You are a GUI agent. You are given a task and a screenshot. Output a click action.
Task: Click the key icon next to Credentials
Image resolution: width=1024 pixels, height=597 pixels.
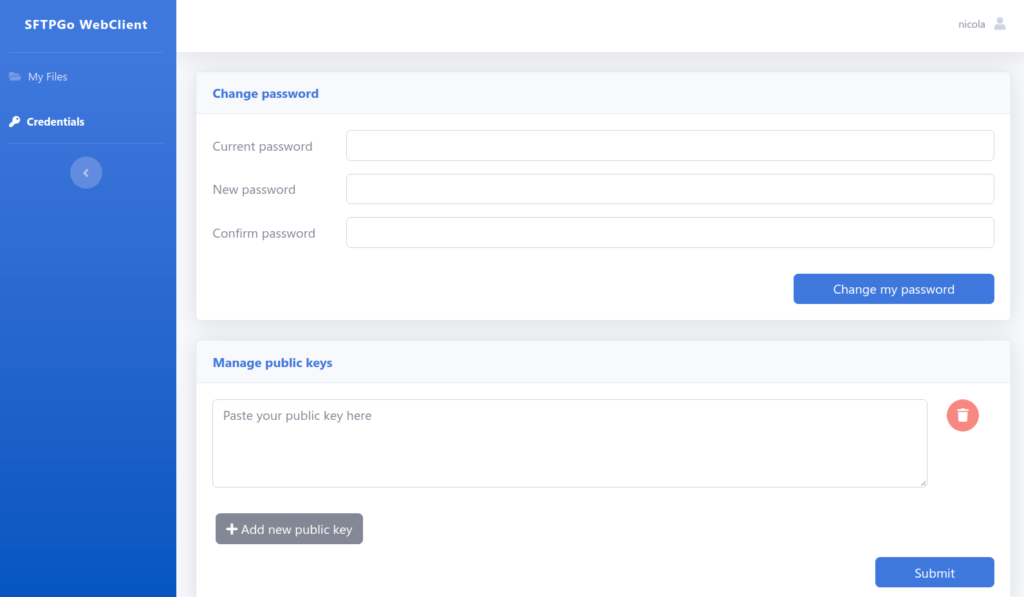tap(15, 122)
